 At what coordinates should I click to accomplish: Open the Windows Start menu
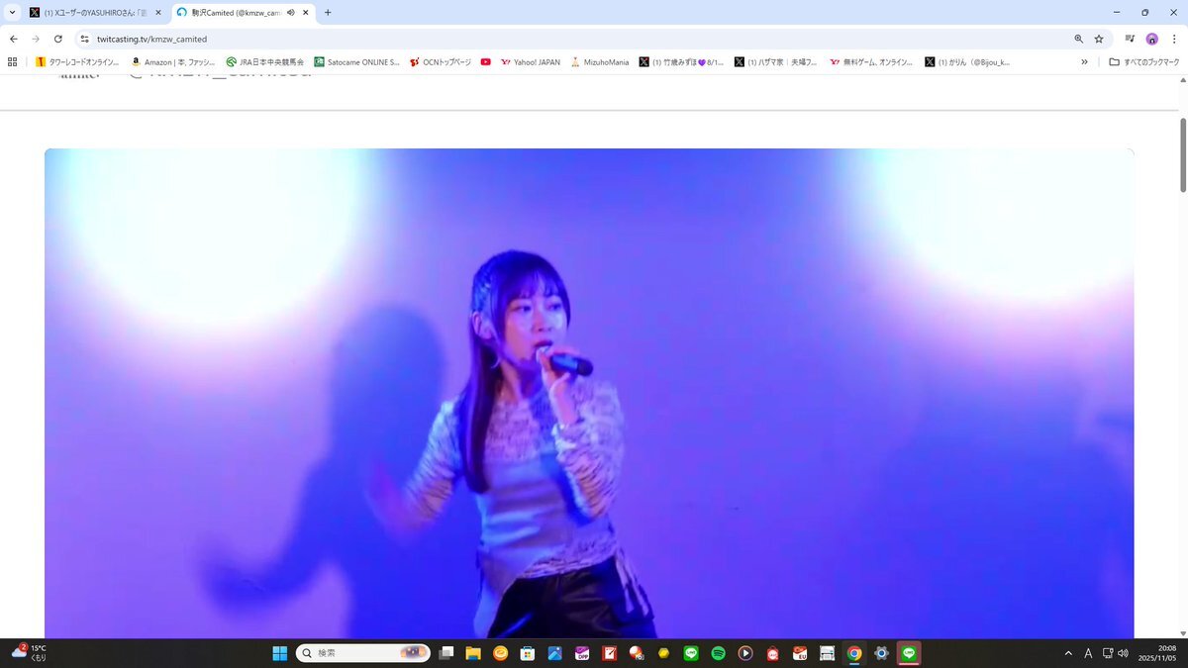[280, 653]
